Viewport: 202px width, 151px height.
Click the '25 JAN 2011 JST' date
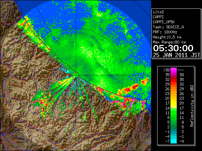(x=176, y=55)
